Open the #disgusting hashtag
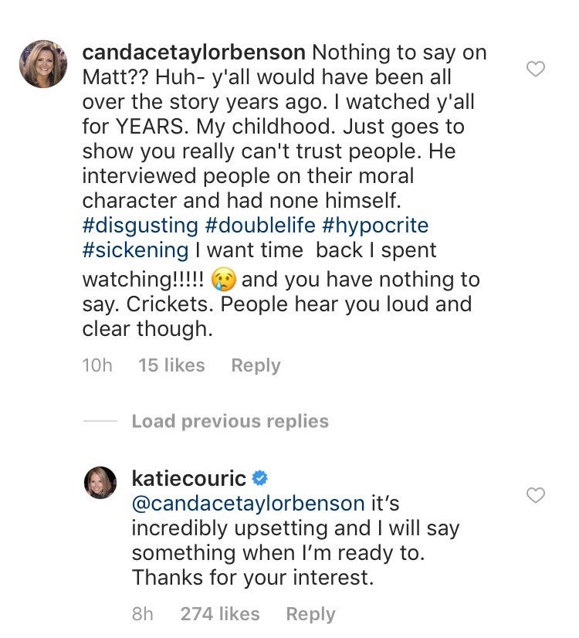The height and width of the screenshot is (638, 579). (x=140, y=226)
